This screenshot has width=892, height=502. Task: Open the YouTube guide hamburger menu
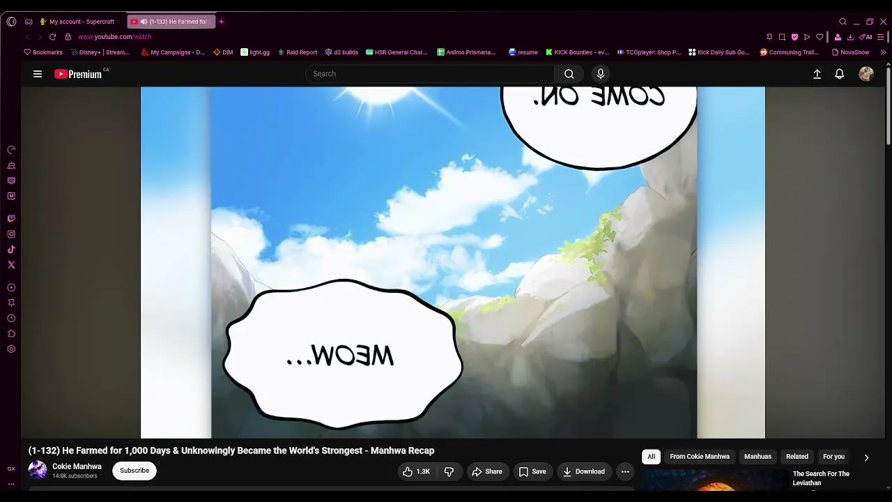click(x=38, y=74)
